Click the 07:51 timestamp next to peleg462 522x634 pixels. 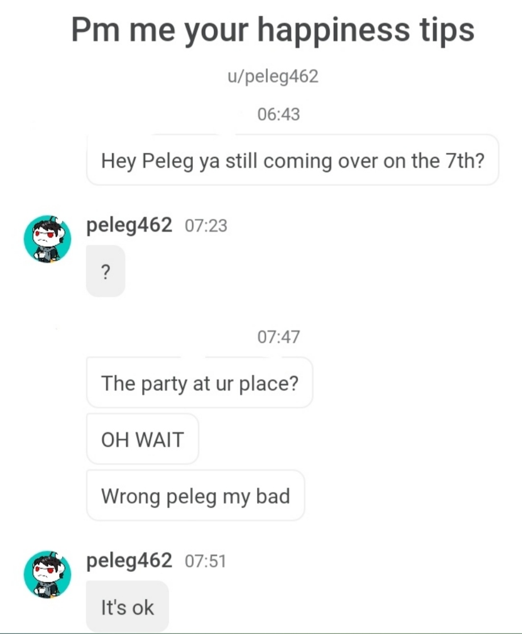(206, 562)
